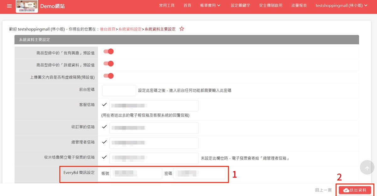The image size is (377, 196).
Task: Go to 首頁 in the top menu
Action: point(187,6)
